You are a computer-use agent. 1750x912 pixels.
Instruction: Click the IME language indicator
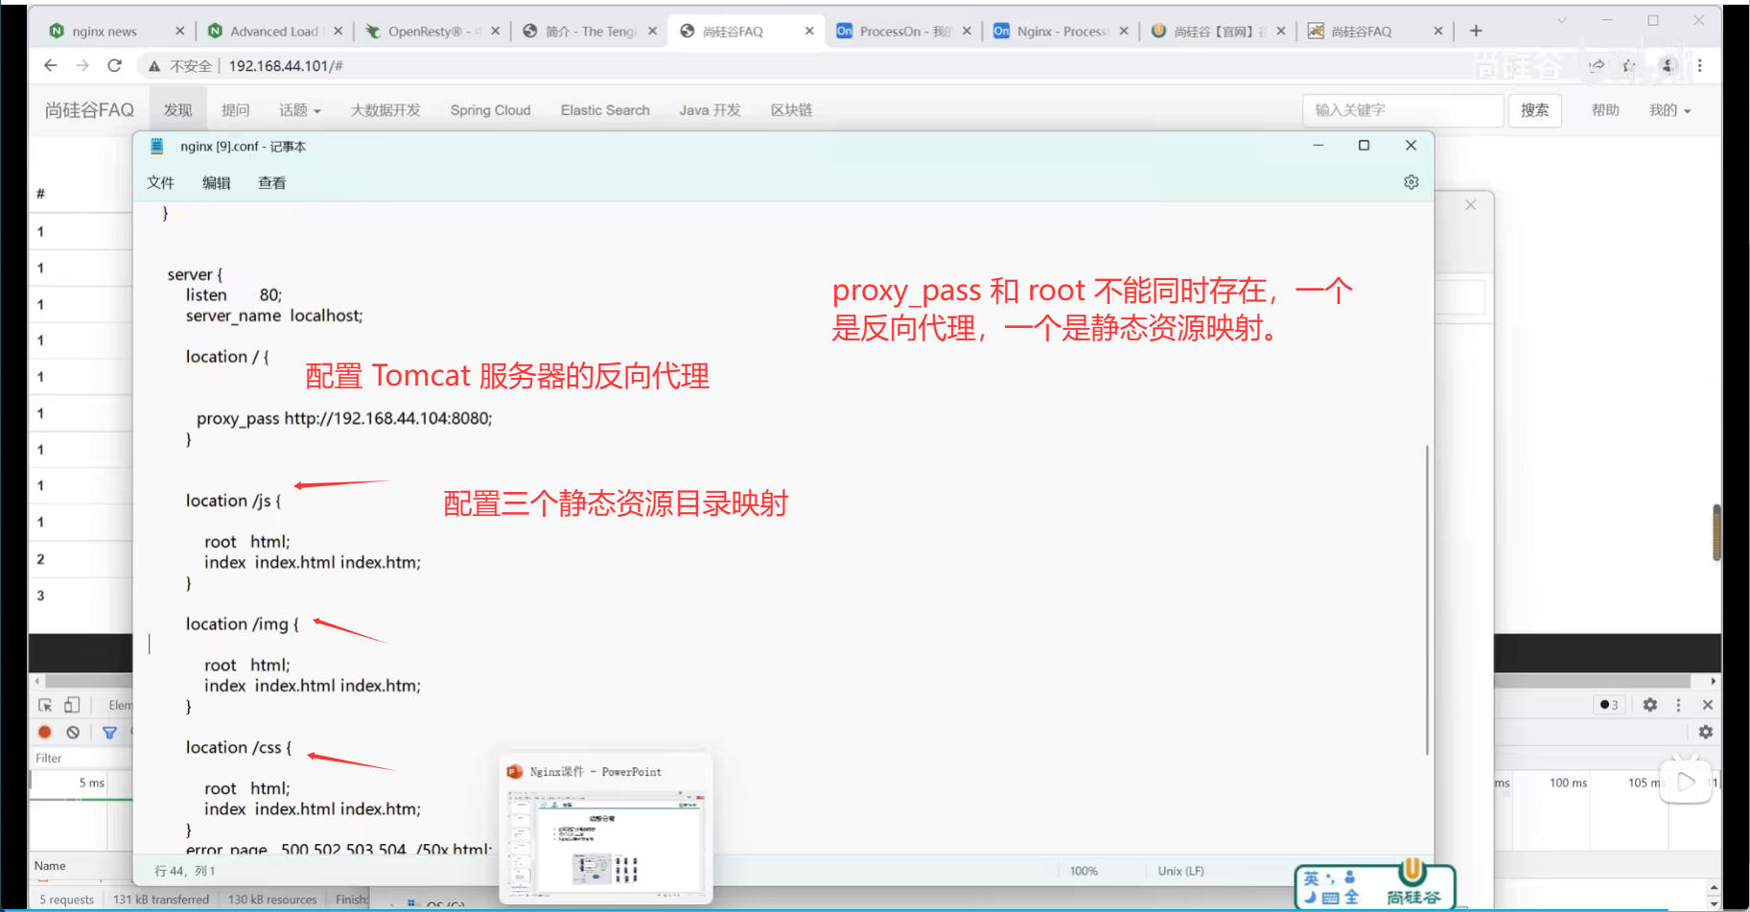(1311, 878)
